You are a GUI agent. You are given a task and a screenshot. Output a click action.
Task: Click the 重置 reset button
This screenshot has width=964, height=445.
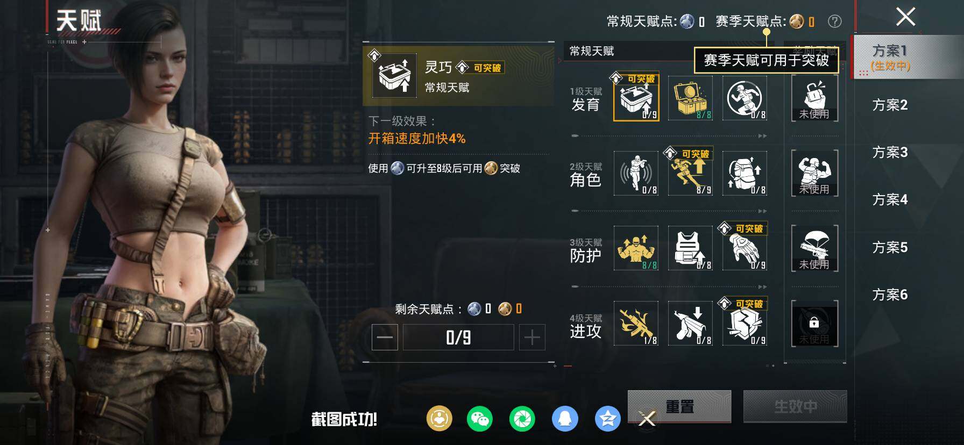click(x=679, y=406)
